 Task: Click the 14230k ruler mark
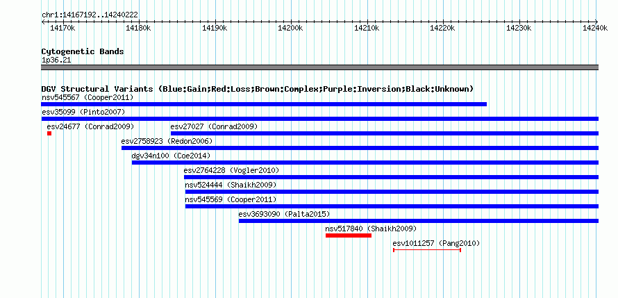coord(519,28)
